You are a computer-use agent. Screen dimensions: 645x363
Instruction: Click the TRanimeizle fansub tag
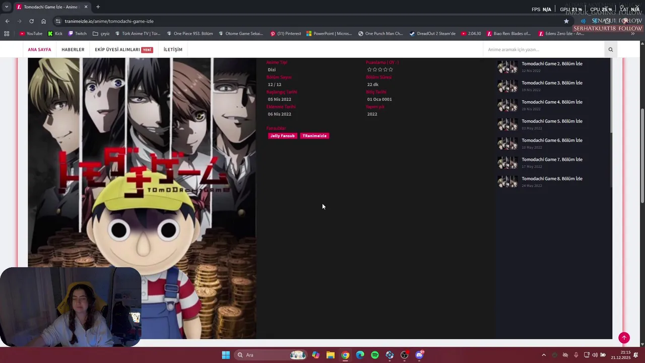pyautogui.click(x=314, y=136)
